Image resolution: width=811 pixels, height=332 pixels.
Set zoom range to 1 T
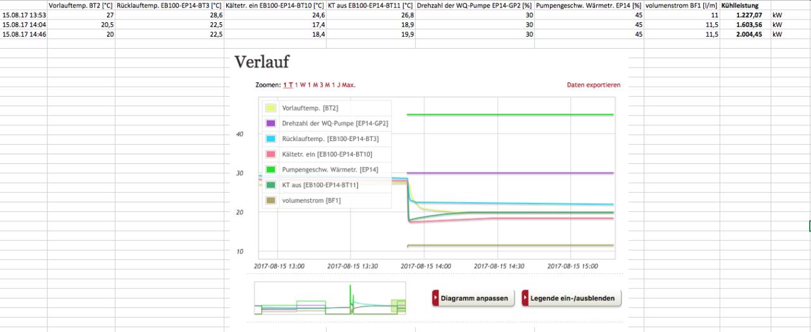tap(288, 85)
